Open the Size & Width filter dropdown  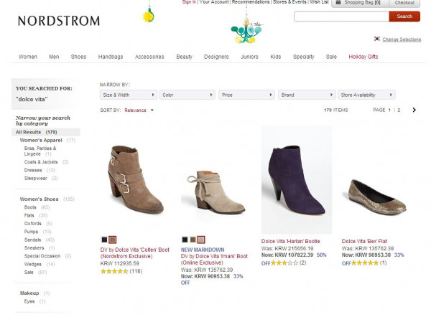tap(129, 95)
